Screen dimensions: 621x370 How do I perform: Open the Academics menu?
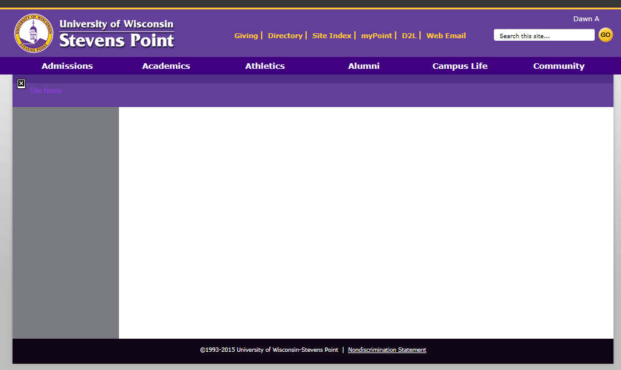point(165,66)
